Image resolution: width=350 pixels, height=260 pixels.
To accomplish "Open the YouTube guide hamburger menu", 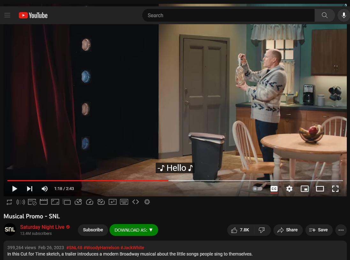I will coord(7,15).
